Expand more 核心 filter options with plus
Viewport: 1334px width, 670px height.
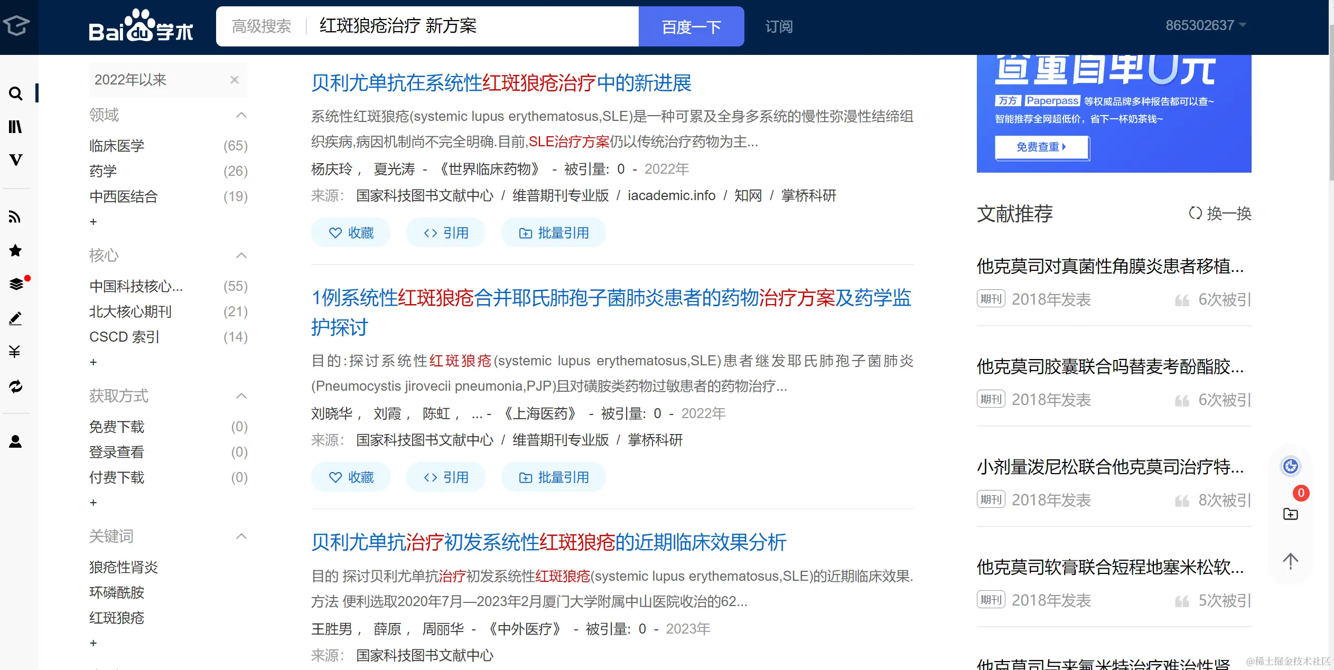click(x=94, y=362)
